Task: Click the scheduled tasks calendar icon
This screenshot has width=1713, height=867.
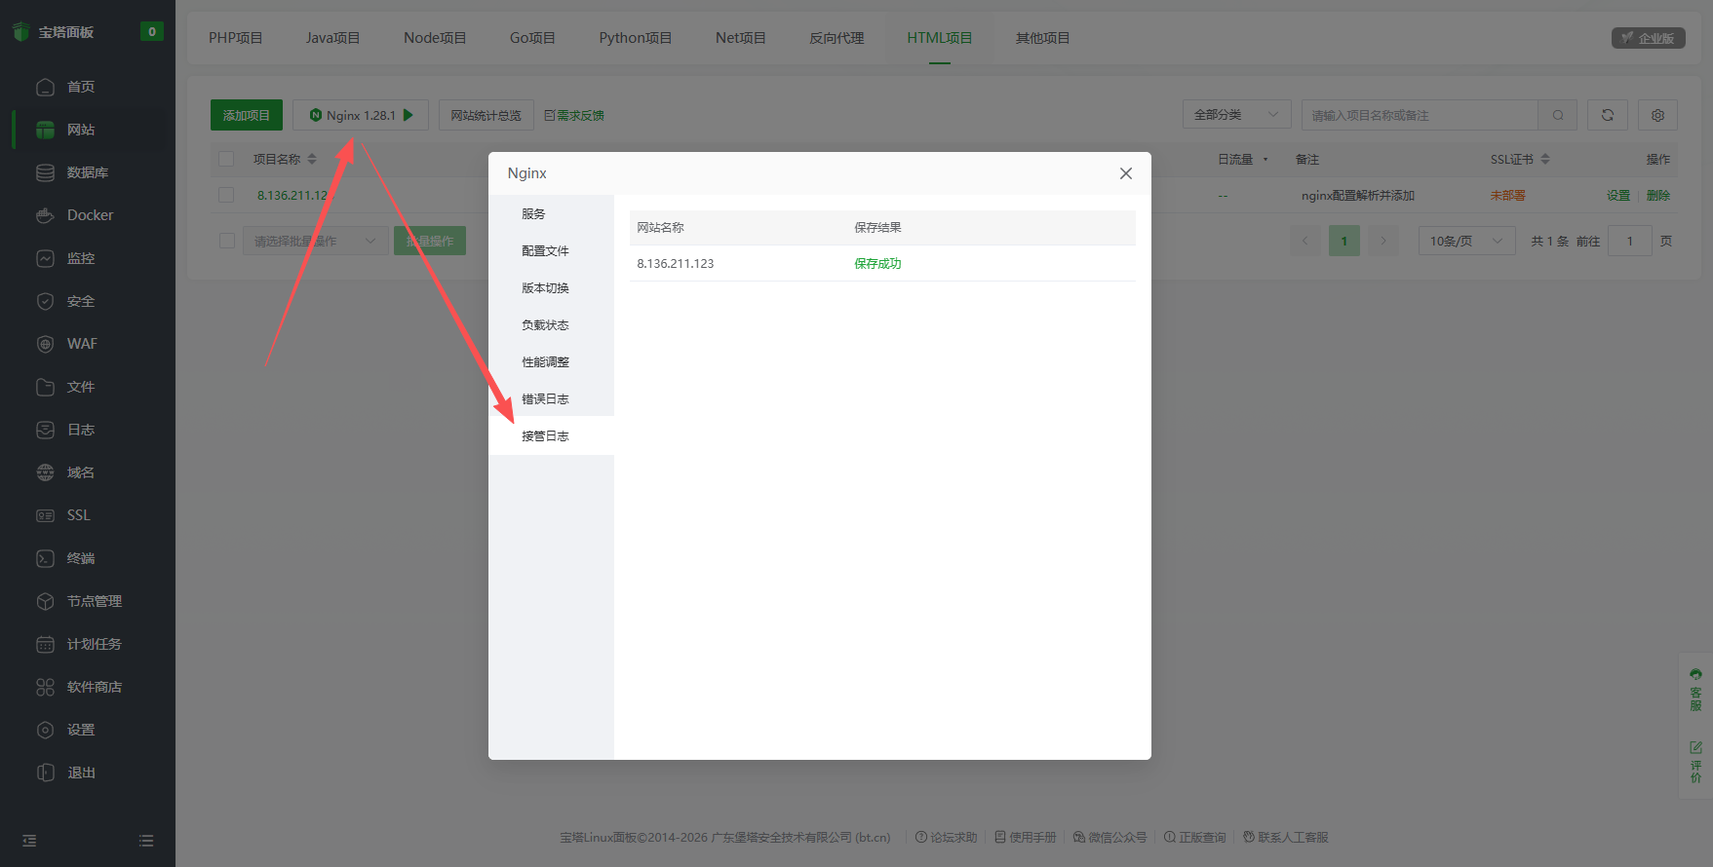Action: coord(45,644)
